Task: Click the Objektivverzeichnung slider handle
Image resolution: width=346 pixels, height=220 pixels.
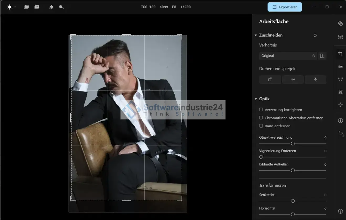Action: pyautogui.click(x=293, y=144)
